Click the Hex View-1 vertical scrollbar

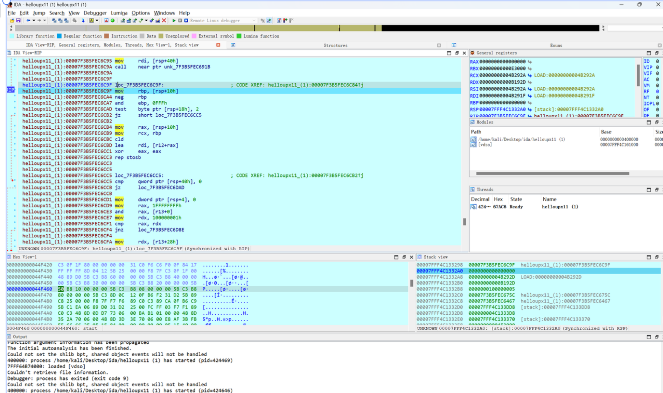pos(411,283)
